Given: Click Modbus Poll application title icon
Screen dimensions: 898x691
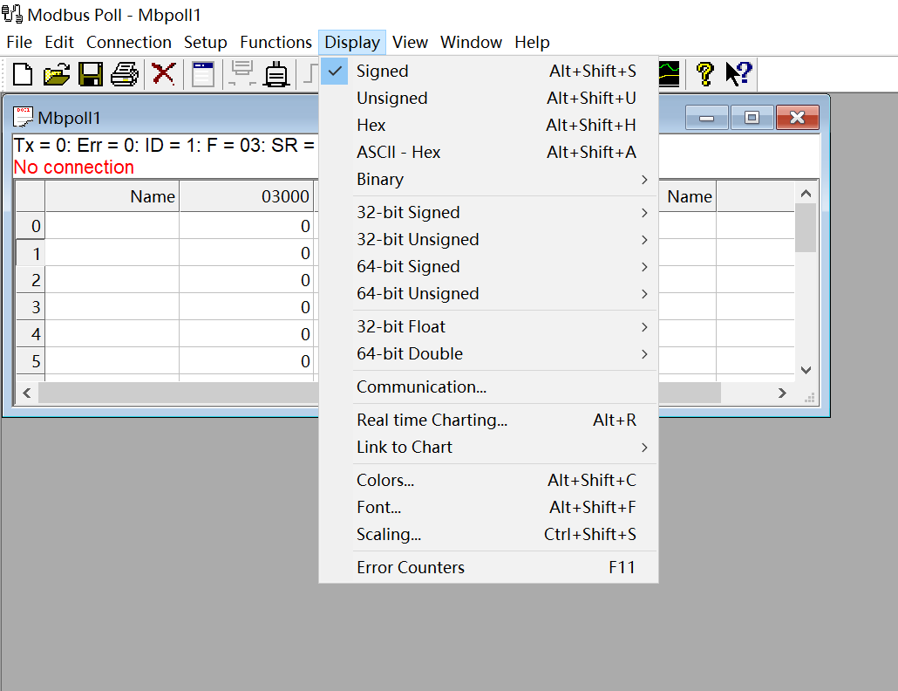Looking at the screenshot, I should 12,14.
